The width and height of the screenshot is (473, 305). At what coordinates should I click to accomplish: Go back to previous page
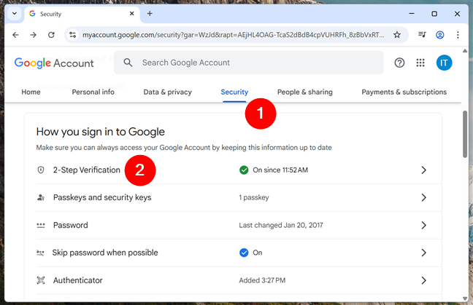click(15, 35)
